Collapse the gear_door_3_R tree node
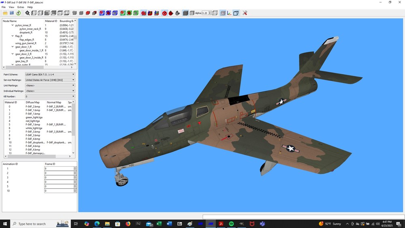The image size is (405, 228). [x=13, y=54]
